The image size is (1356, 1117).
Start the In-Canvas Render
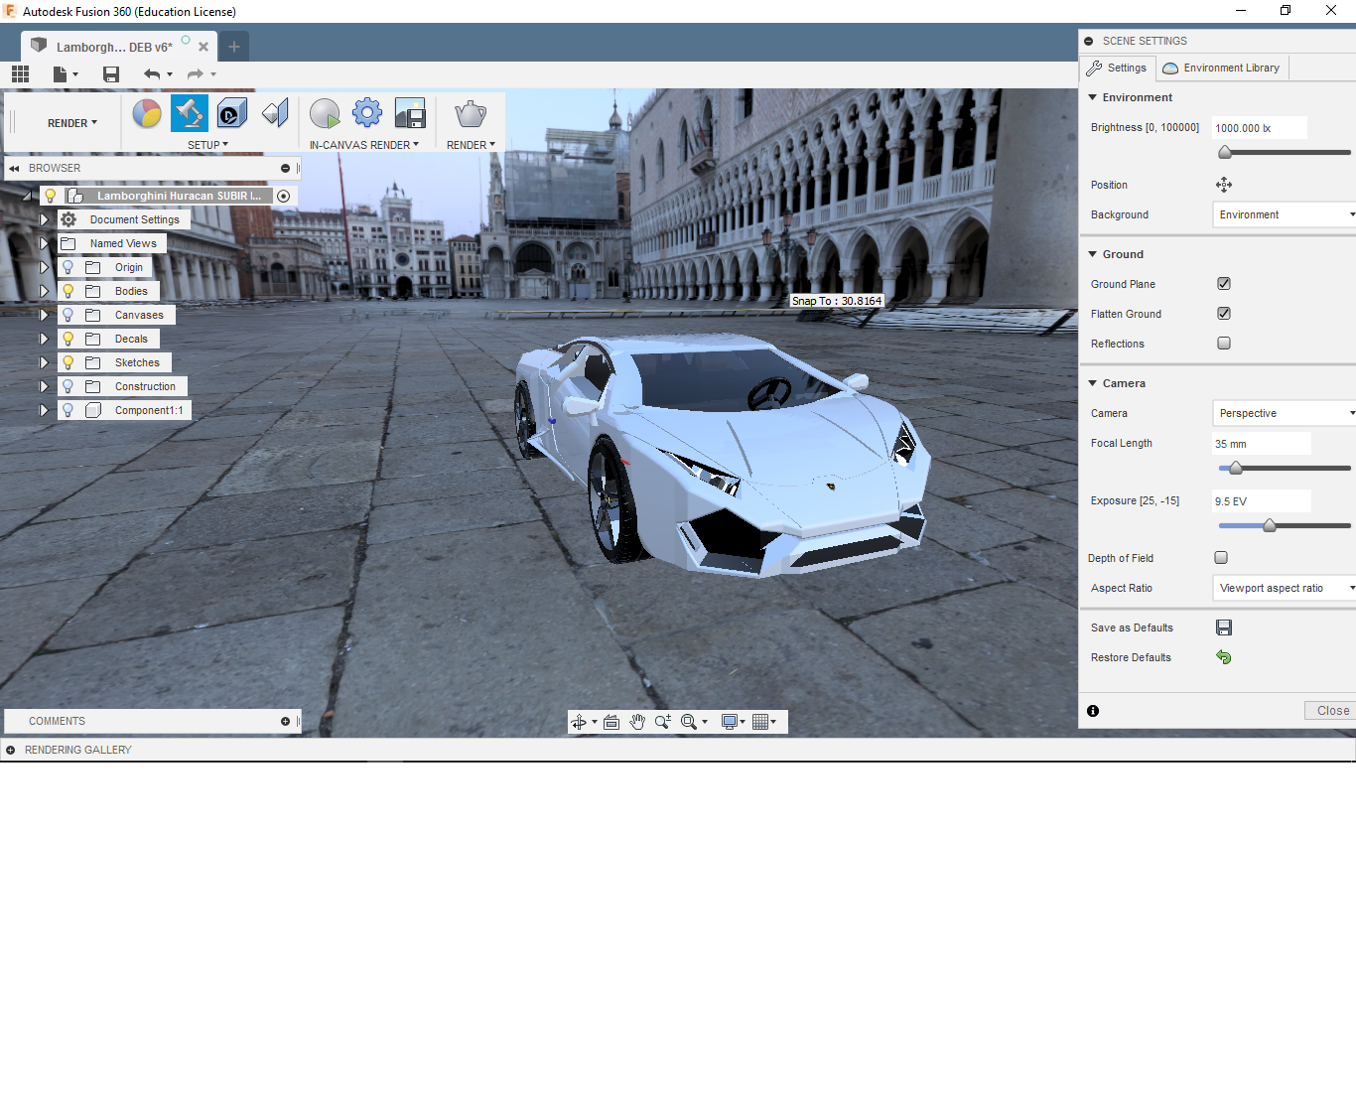point(325,113)
